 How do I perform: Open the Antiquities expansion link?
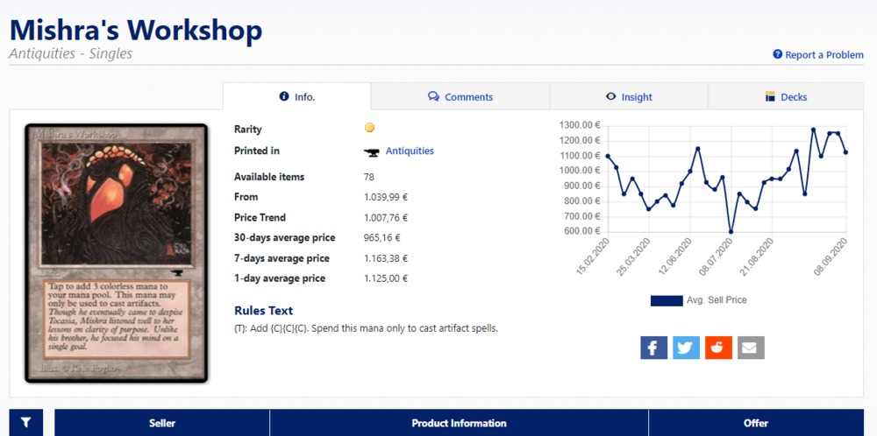(x=410, y=151)
